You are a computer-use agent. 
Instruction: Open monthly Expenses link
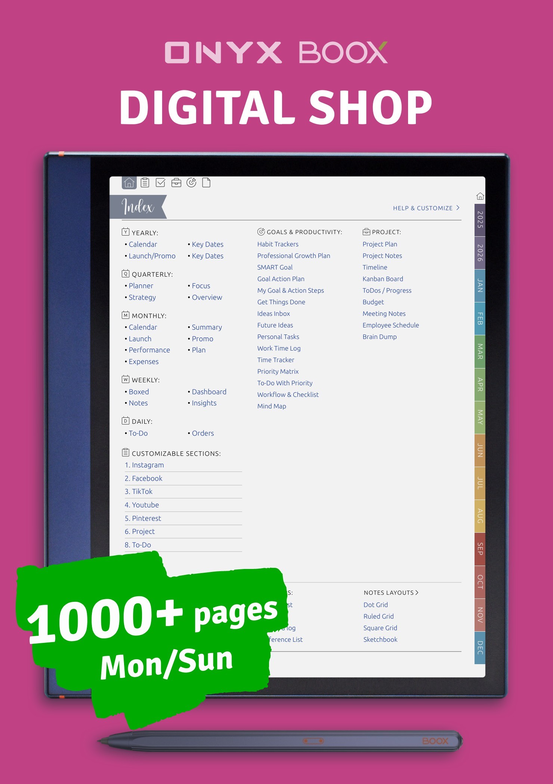coord(144,361)
